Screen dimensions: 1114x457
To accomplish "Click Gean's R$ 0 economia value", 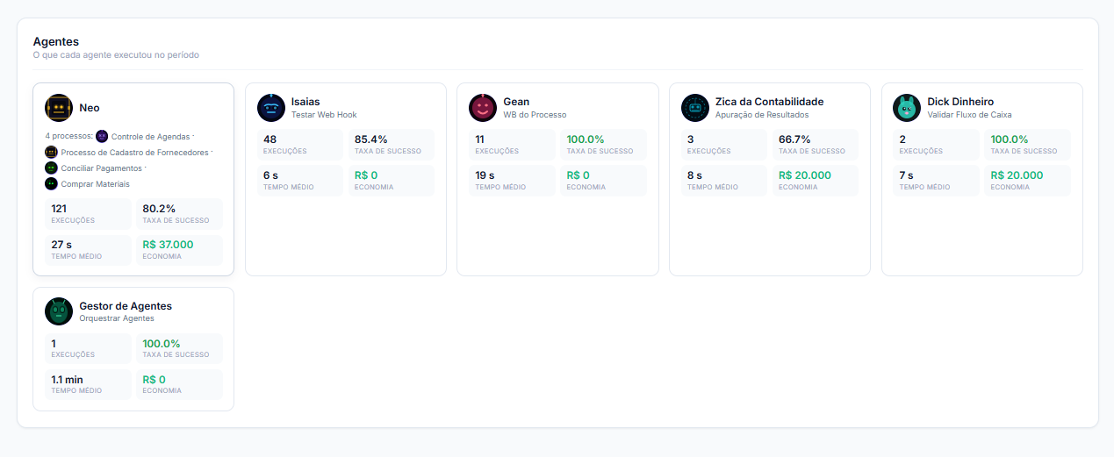I will click(x=578, y=175).
